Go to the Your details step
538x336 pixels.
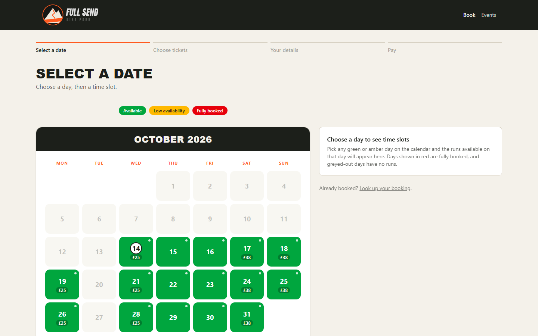point(328,48)
